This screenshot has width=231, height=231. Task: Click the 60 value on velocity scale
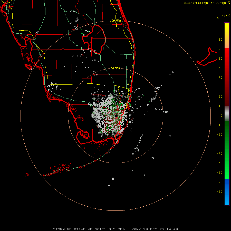(x=220, y=58)
